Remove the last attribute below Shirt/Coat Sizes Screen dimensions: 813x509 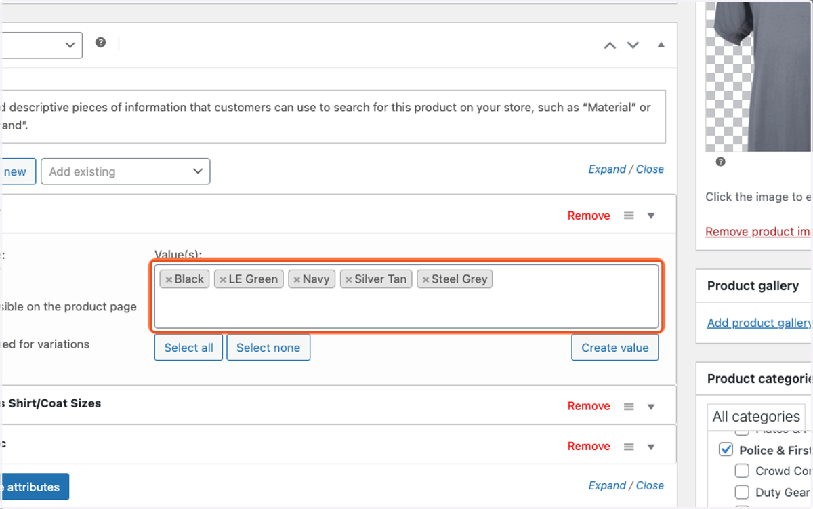click(x=589, y=446)
